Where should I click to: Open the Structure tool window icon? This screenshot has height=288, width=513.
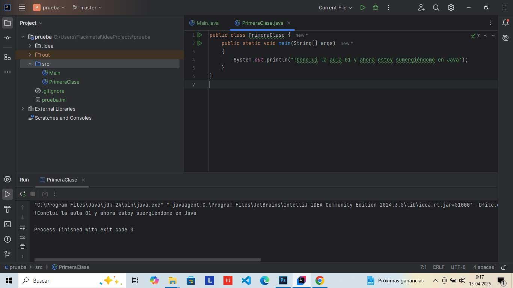tap(7, 57)
